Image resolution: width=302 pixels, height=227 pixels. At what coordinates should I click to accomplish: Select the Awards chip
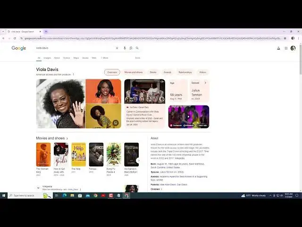click(168, 72)
